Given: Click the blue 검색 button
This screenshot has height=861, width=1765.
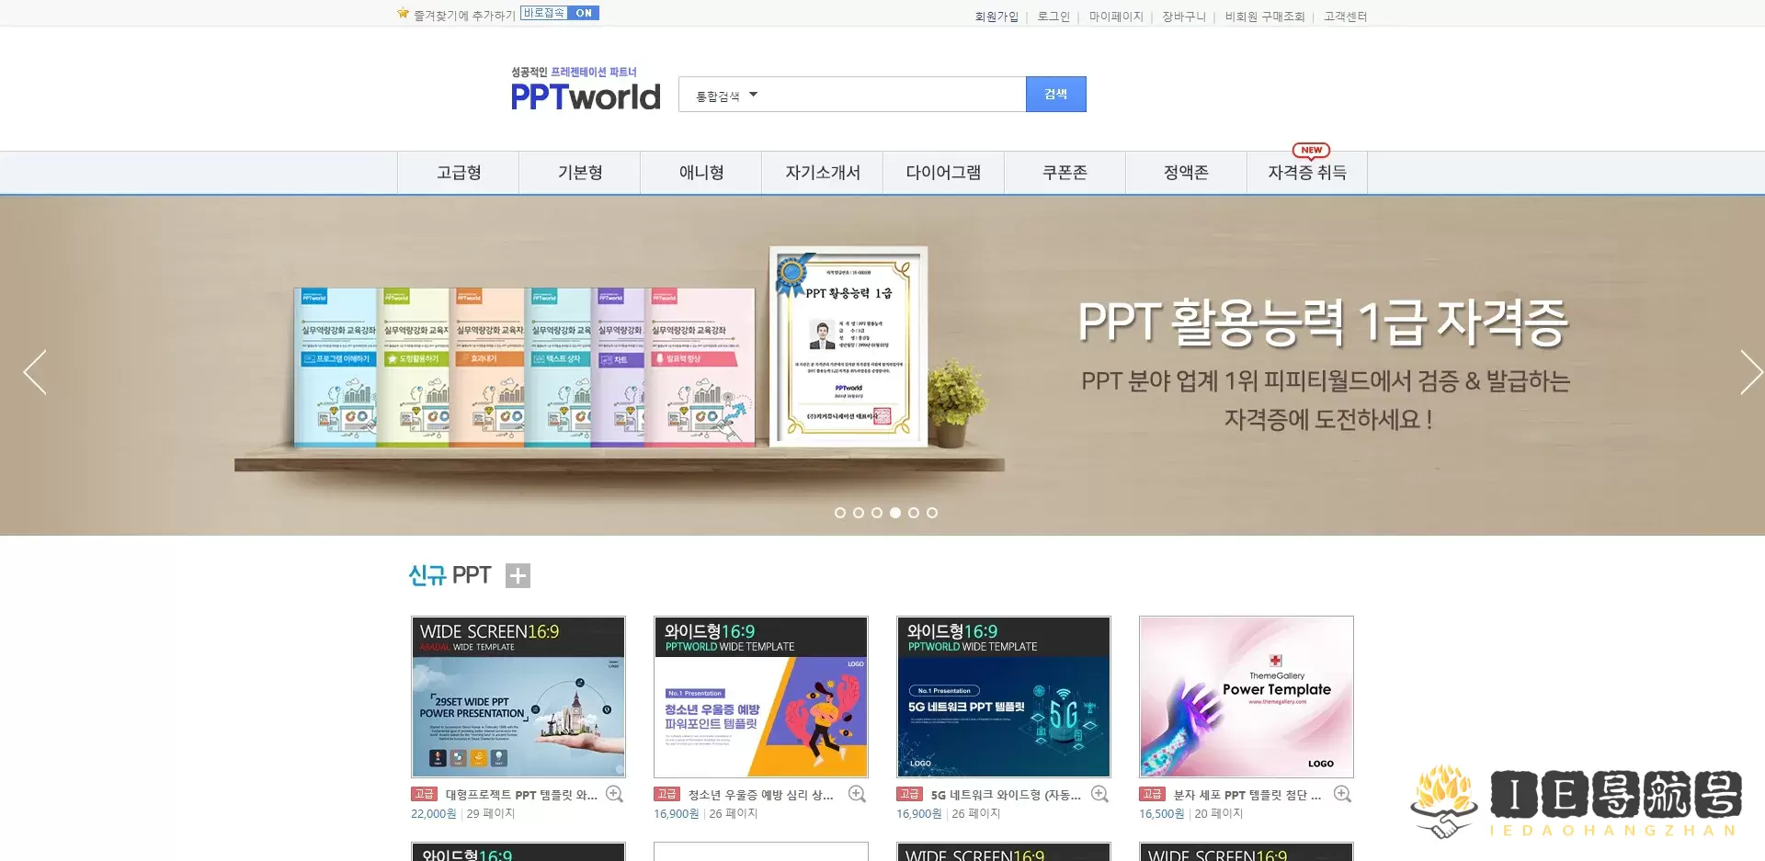Looking at the screenshot, I should pyautogui.click(x=1055, y=95).
